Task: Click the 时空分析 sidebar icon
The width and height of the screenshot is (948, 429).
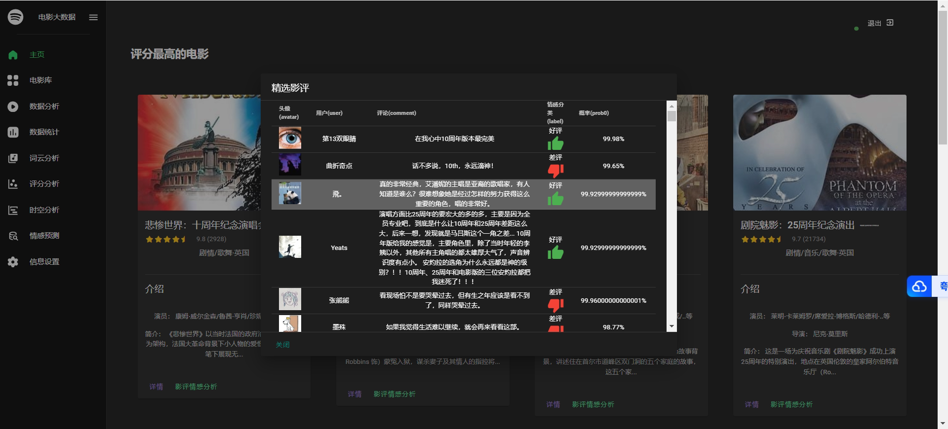Action: click(13, 210)
